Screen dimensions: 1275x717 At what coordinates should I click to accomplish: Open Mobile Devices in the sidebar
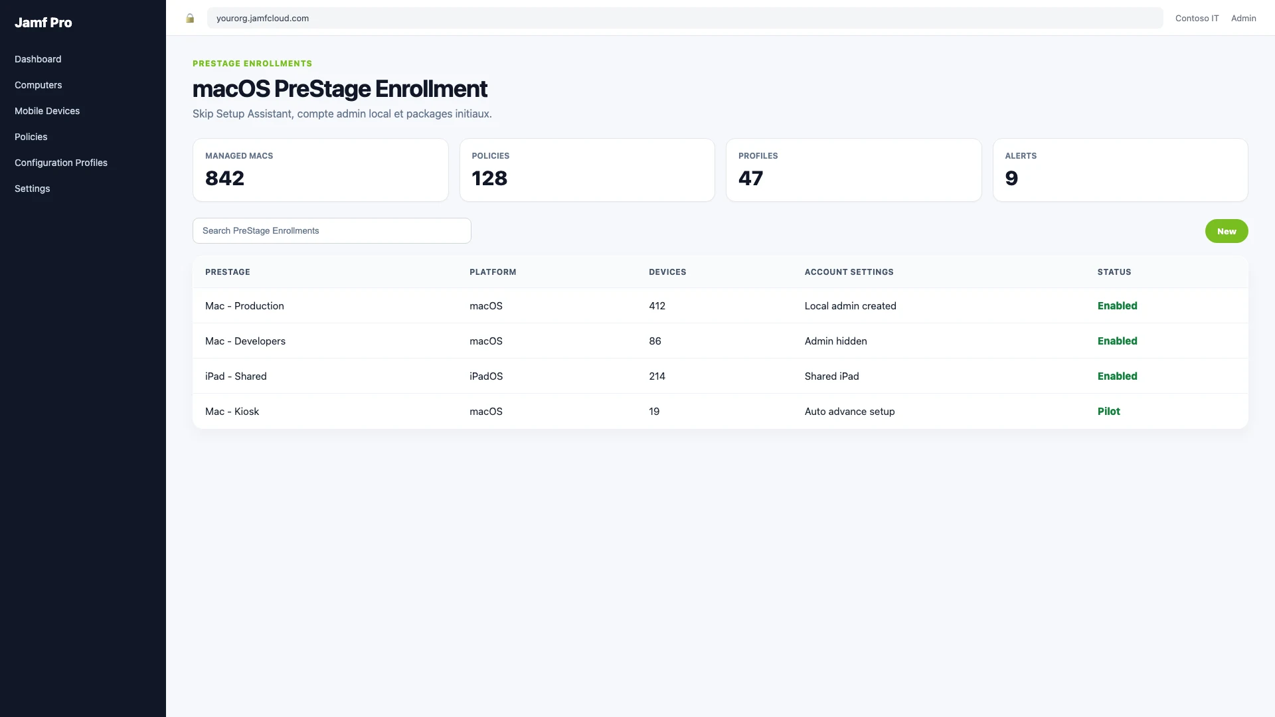coord(47,111)
